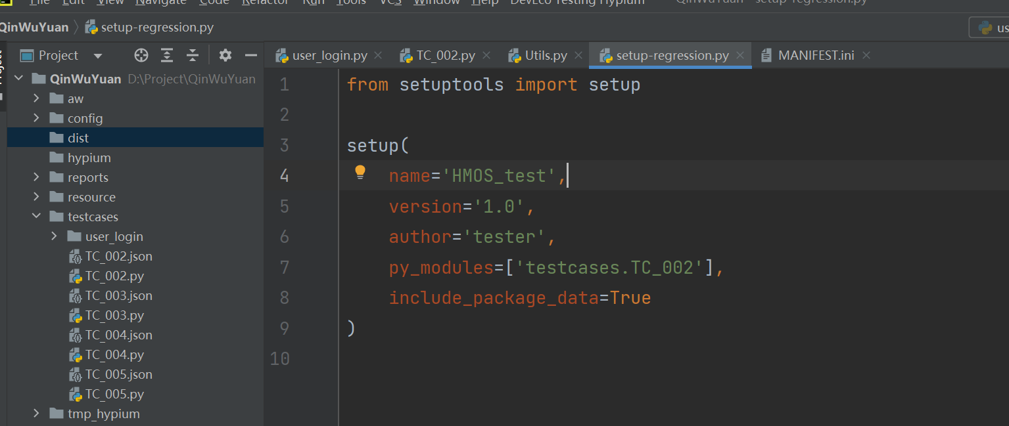1009x426 pixels.
Task: Switch to the Utils.py tab
Action: (x=546, y=56)
